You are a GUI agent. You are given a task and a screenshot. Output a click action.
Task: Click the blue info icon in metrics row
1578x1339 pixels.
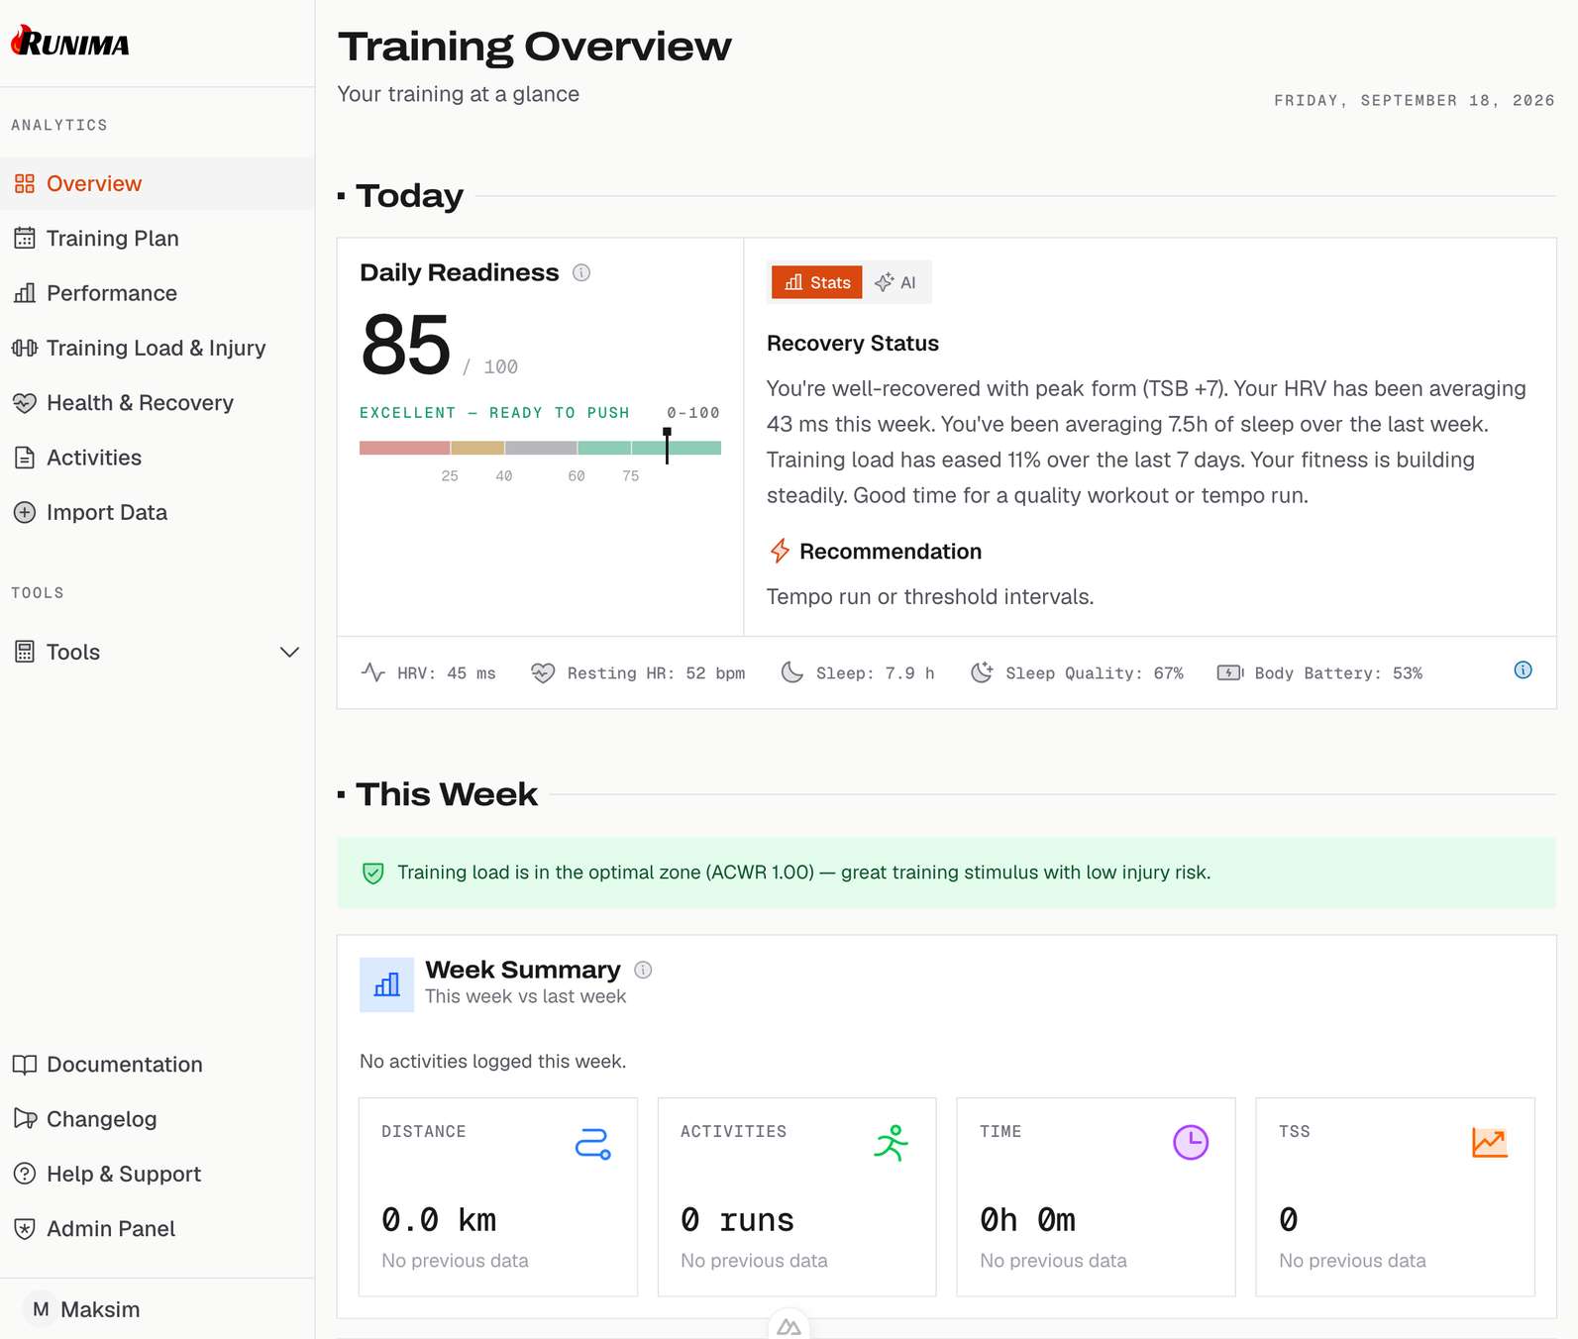click(1523, 670)
